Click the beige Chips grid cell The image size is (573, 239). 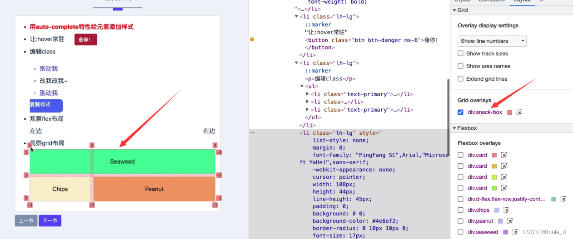(x=60, y=189)
